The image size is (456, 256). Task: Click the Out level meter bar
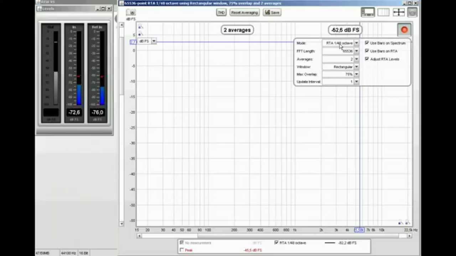click(56, 68)
